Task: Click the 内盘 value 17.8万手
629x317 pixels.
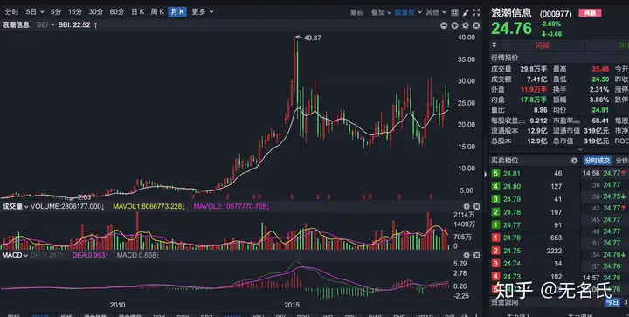Action: [534, 100]
